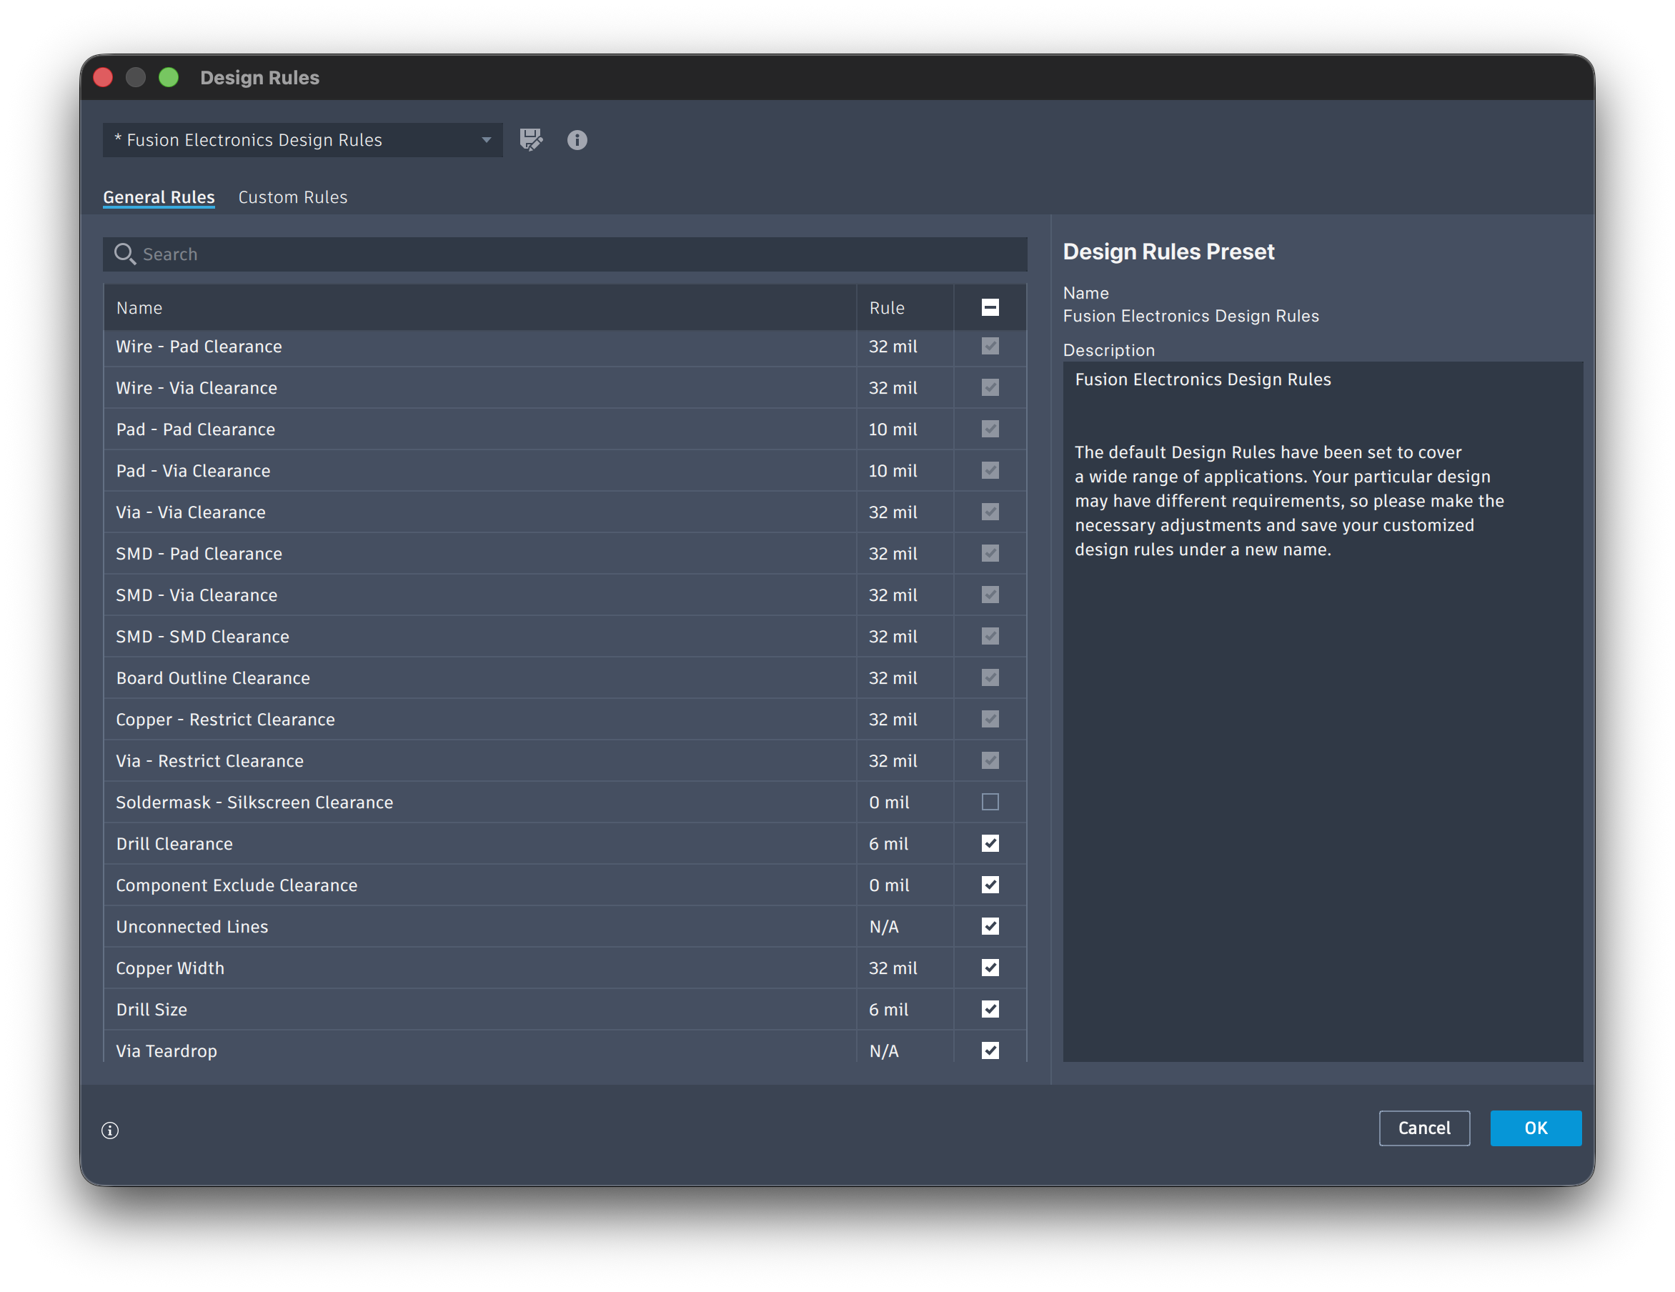
Task: Uncheck the Drill Clearance checkbox
Action: 990,843
